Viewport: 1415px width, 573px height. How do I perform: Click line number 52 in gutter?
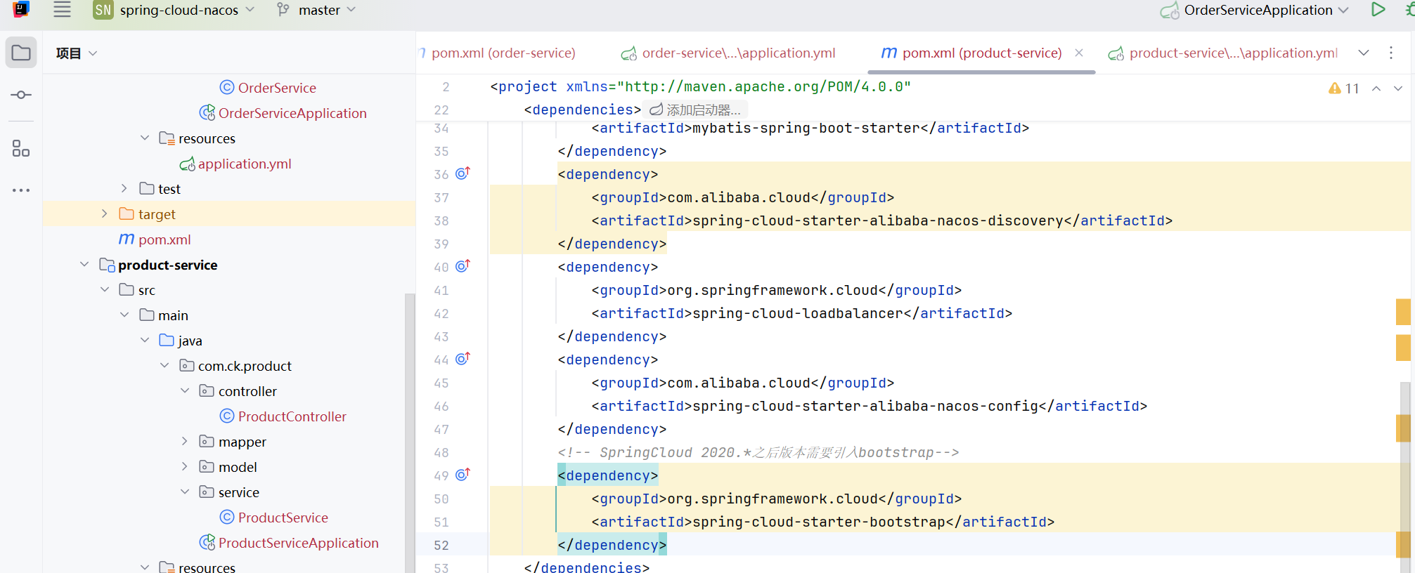click(441, 545)
